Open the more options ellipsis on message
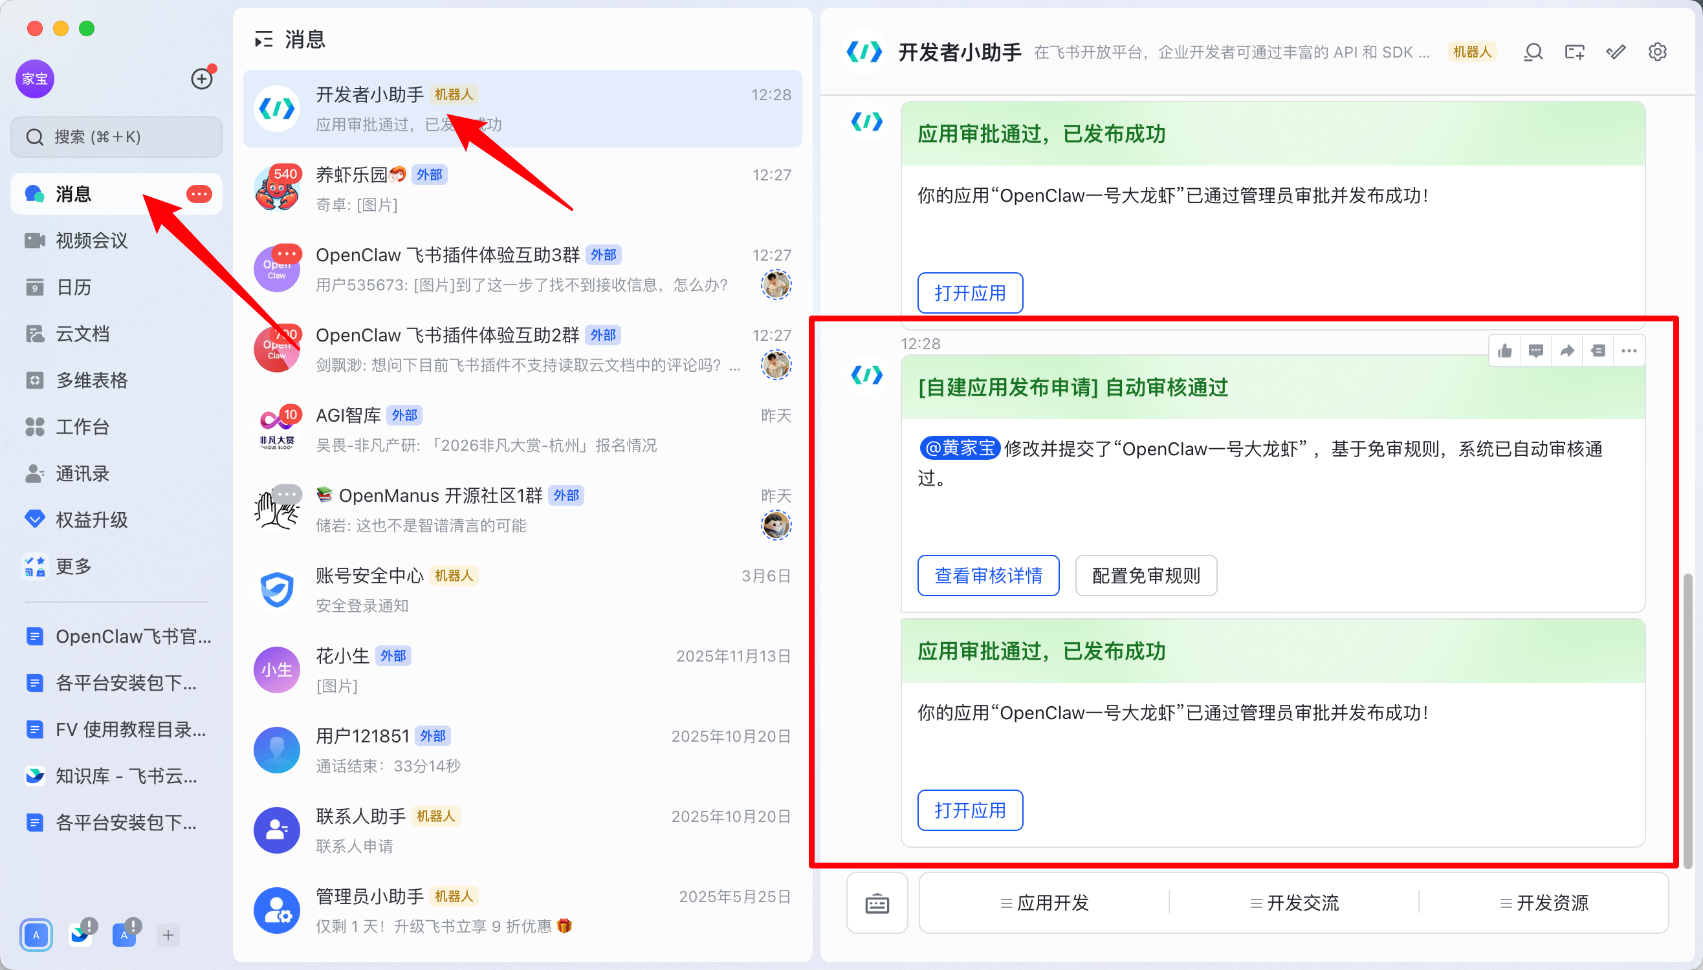The height and width of the screenshot is (970, 1703). [1629, 350]
